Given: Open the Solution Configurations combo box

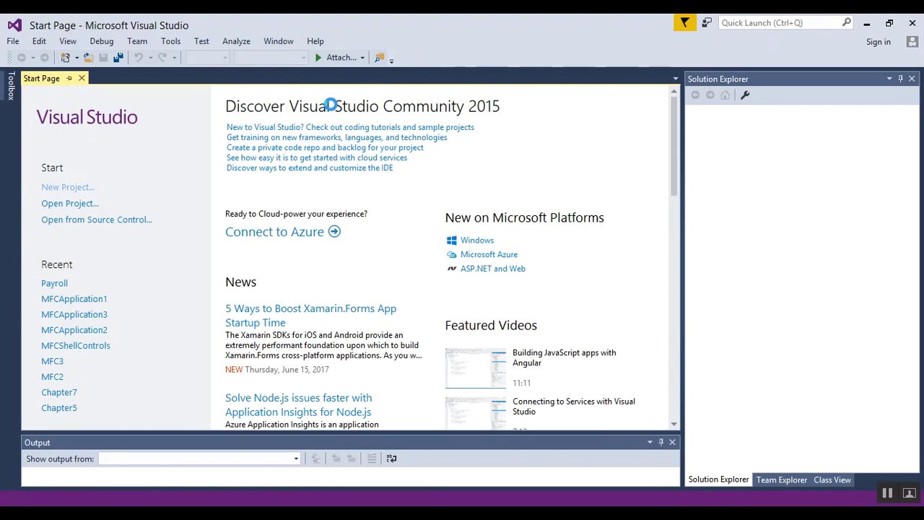Looking at the screenshot, I should click(208, 58).
